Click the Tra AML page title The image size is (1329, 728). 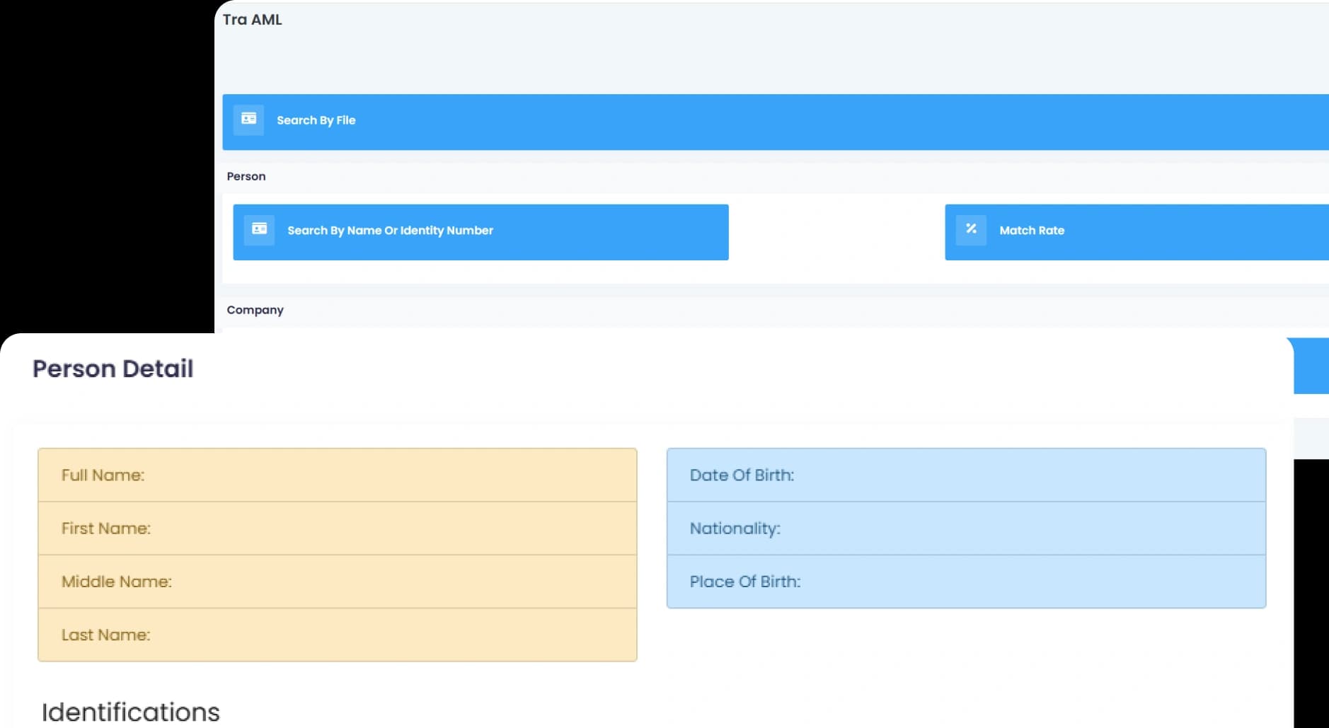coord(252,20)
